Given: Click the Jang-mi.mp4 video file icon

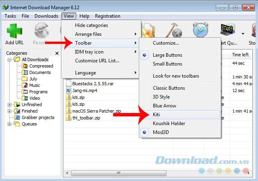Looking at the screenshot, I should tap(69, 90).
